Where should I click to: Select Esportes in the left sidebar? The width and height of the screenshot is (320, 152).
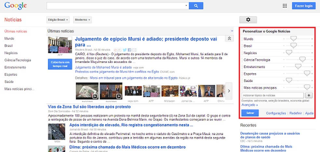click(x=11, y=75)
